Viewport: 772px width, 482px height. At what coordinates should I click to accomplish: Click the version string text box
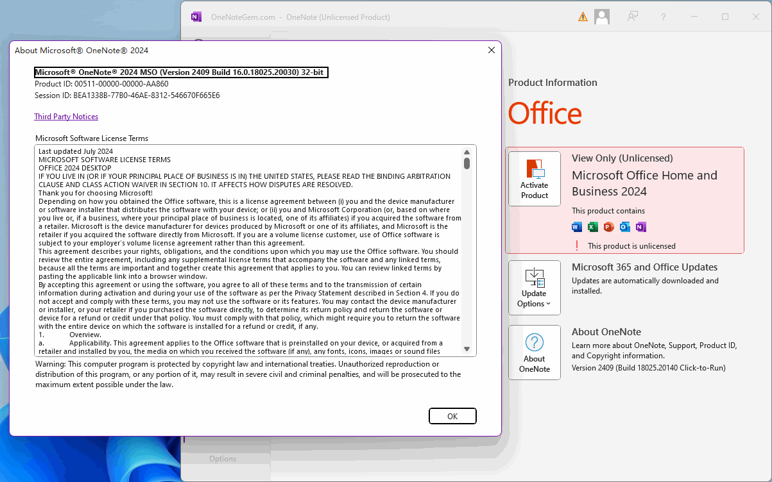[x=181, y=72]
